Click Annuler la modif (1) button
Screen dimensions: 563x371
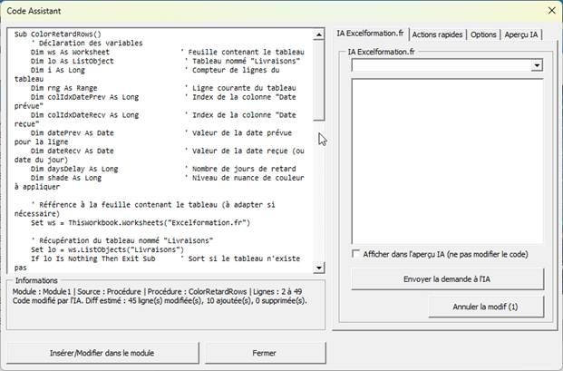click(485, 307)
